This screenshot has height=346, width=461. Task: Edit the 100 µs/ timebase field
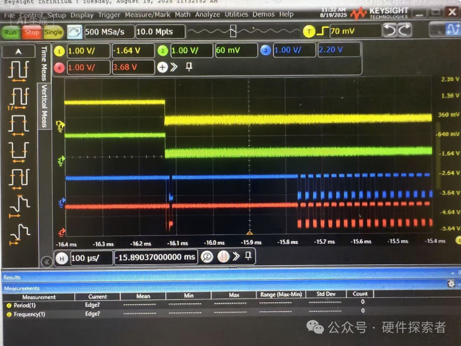pyautogui.click(x=91, y=258)
